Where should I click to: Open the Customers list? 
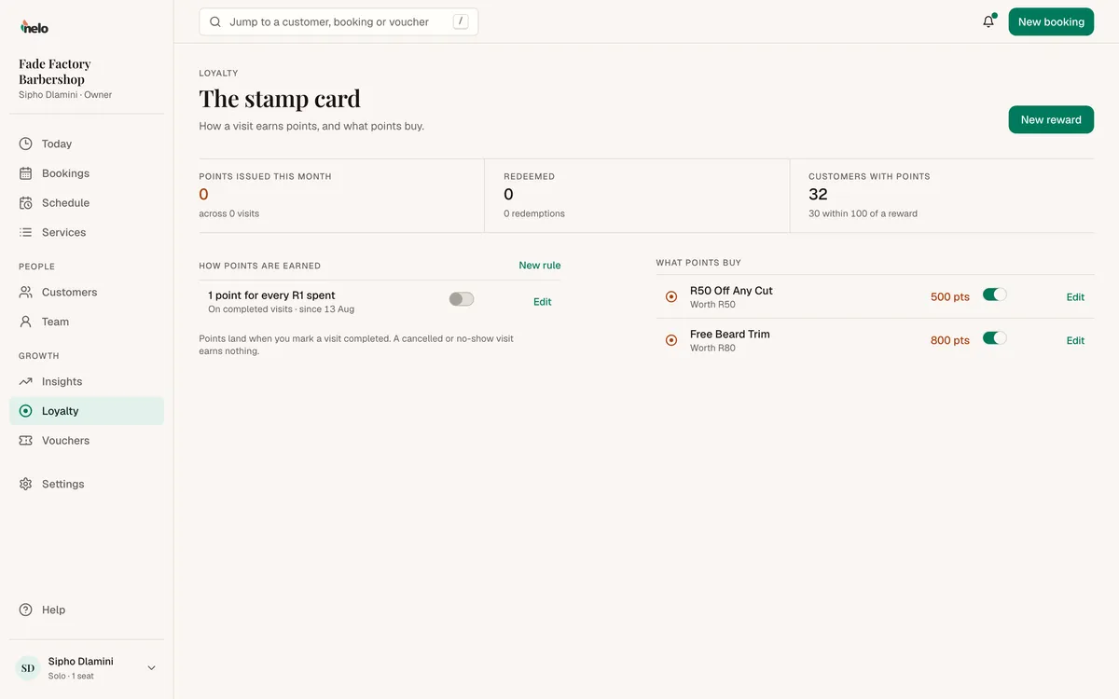click(87, 292)
